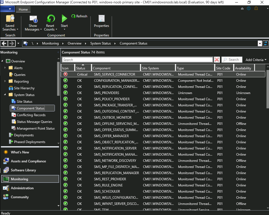Open component Properties from the ribbon
Viewport: 269px width, 215px height.
click(101, 21)
